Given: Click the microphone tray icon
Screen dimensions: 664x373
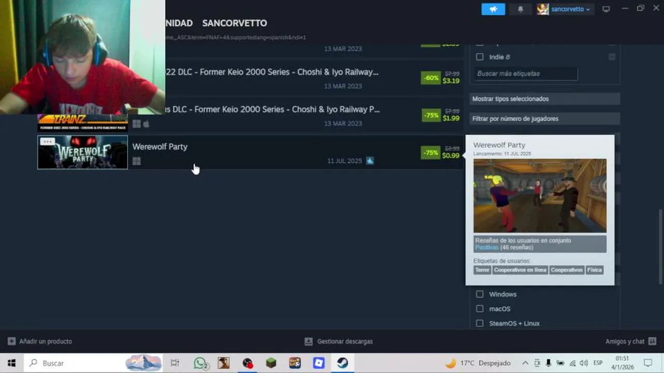Looking at the screenshot, I should click(x=548, y=363).
